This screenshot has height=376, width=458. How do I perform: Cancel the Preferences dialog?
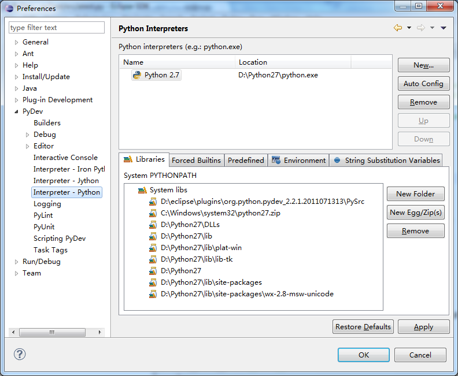click(x=420, y=355)
